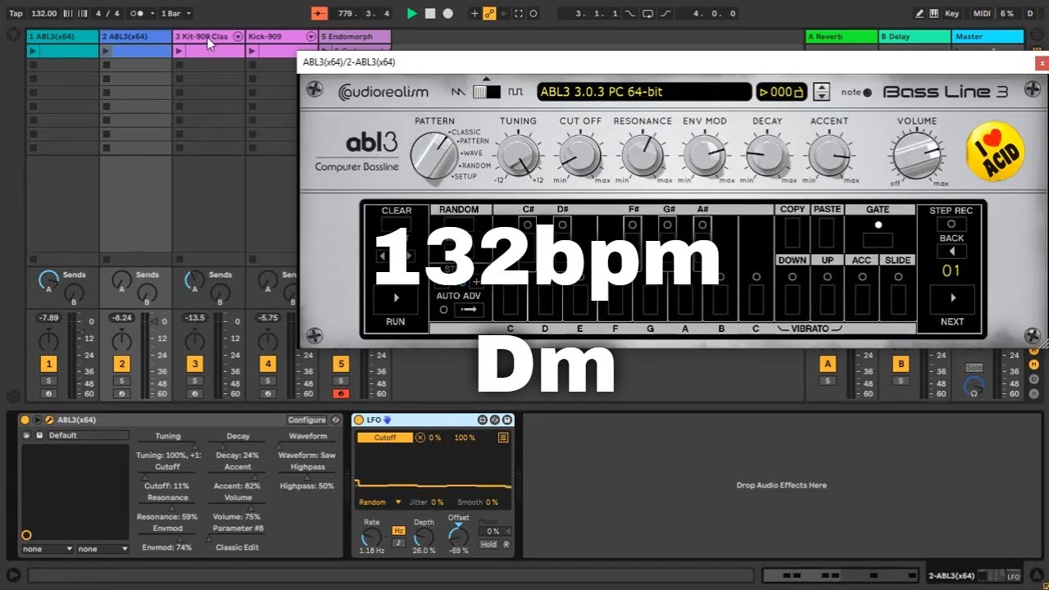Select the 1 ABL3(x64) track header
The image size is (1049, 590).
tap(62, 36)
